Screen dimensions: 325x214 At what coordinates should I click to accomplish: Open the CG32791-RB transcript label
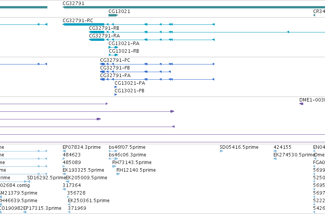(x=104, y=28)
